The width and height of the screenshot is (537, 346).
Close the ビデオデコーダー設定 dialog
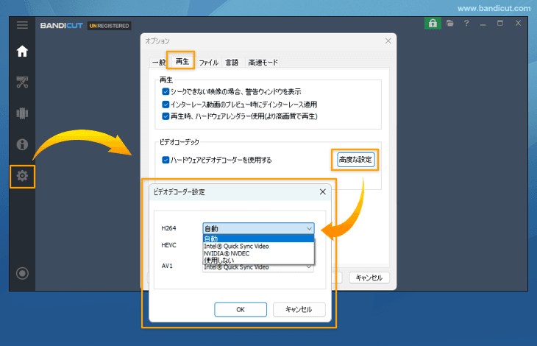click(x=323, y=192)
